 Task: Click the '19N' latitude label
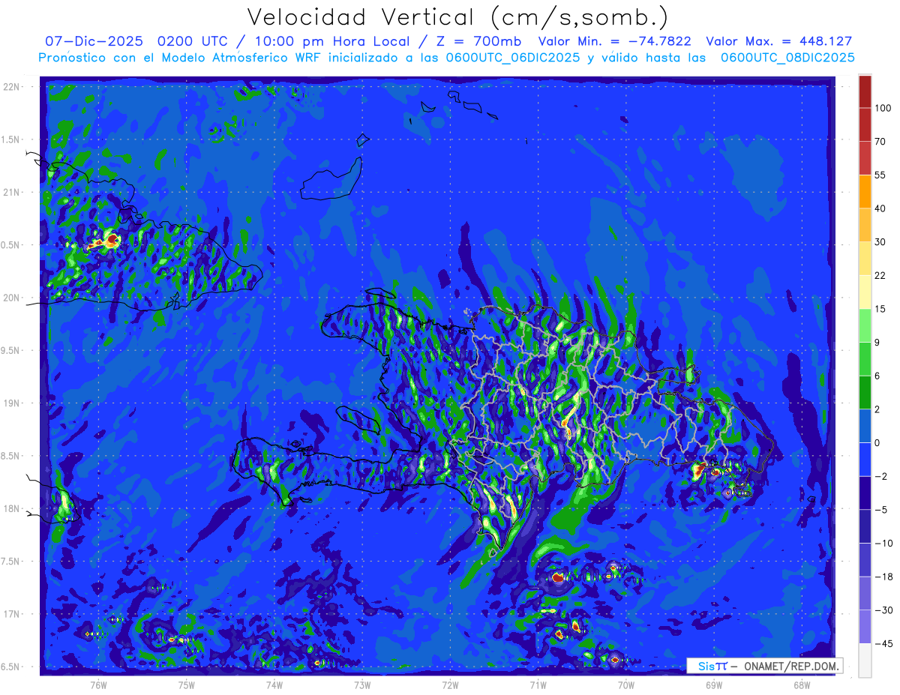pos(12,403)
